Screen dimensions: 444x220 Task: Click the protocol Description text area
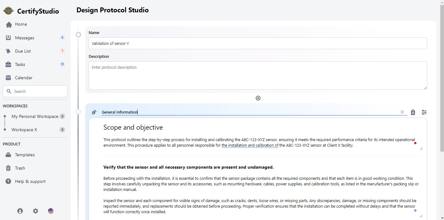(257, 75)
